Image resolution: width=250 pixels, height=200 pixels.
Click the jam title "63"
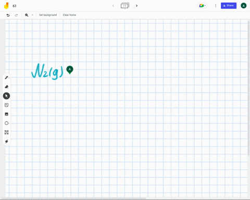(x=15, y=6)
